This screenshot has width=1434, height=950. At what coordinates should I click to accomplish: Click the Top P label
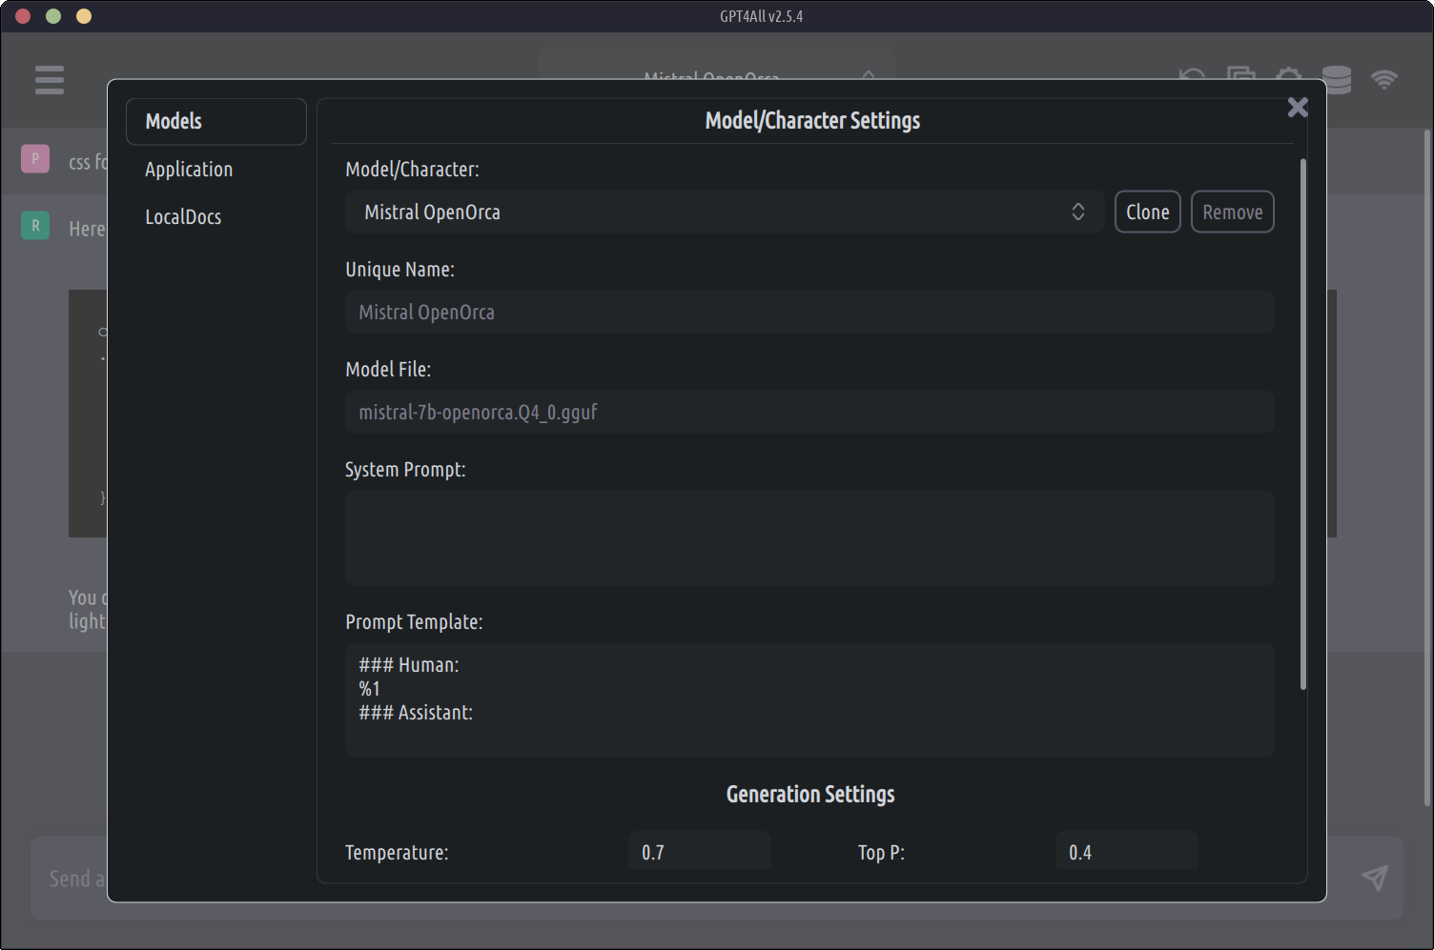[881, 852]
